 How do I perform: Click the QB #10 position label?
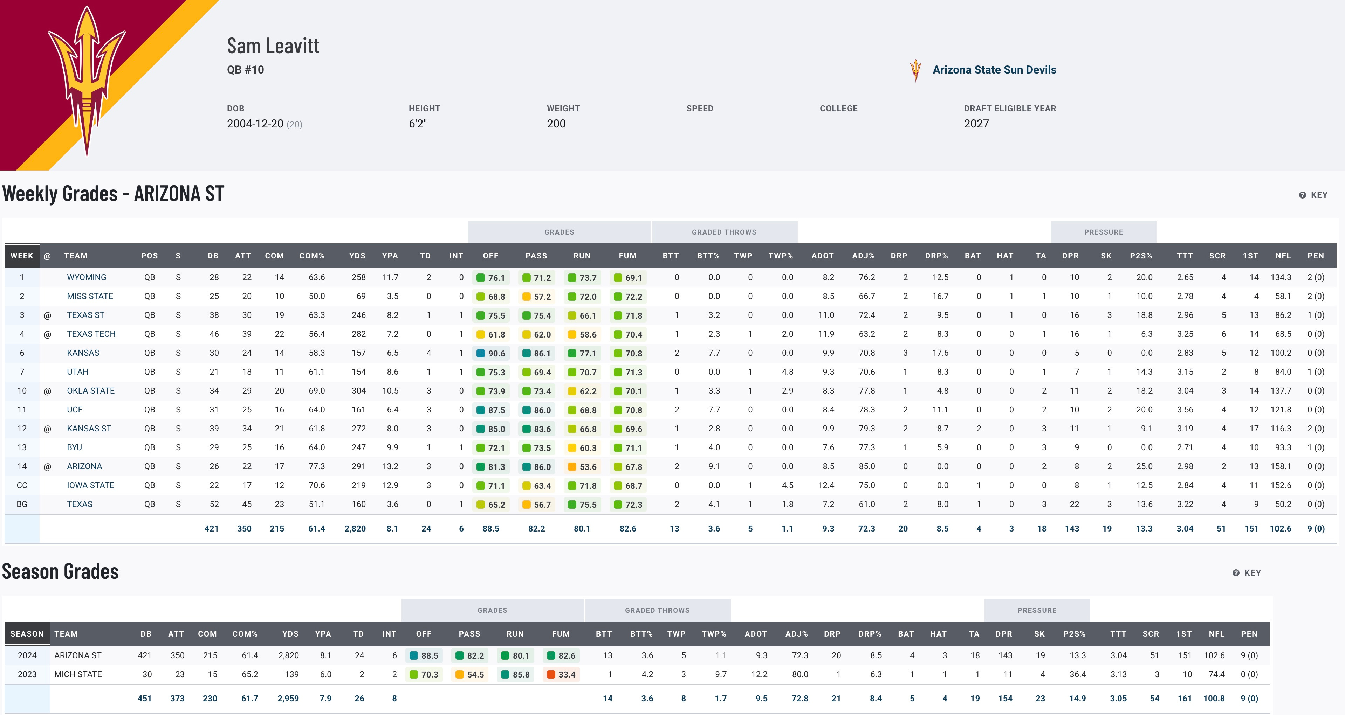(245, 70)
